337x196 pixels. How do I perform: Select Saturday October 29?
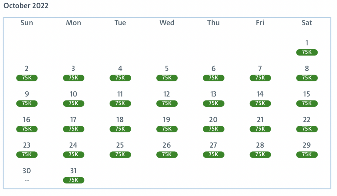pyautogui.click(x=307, y=150)
